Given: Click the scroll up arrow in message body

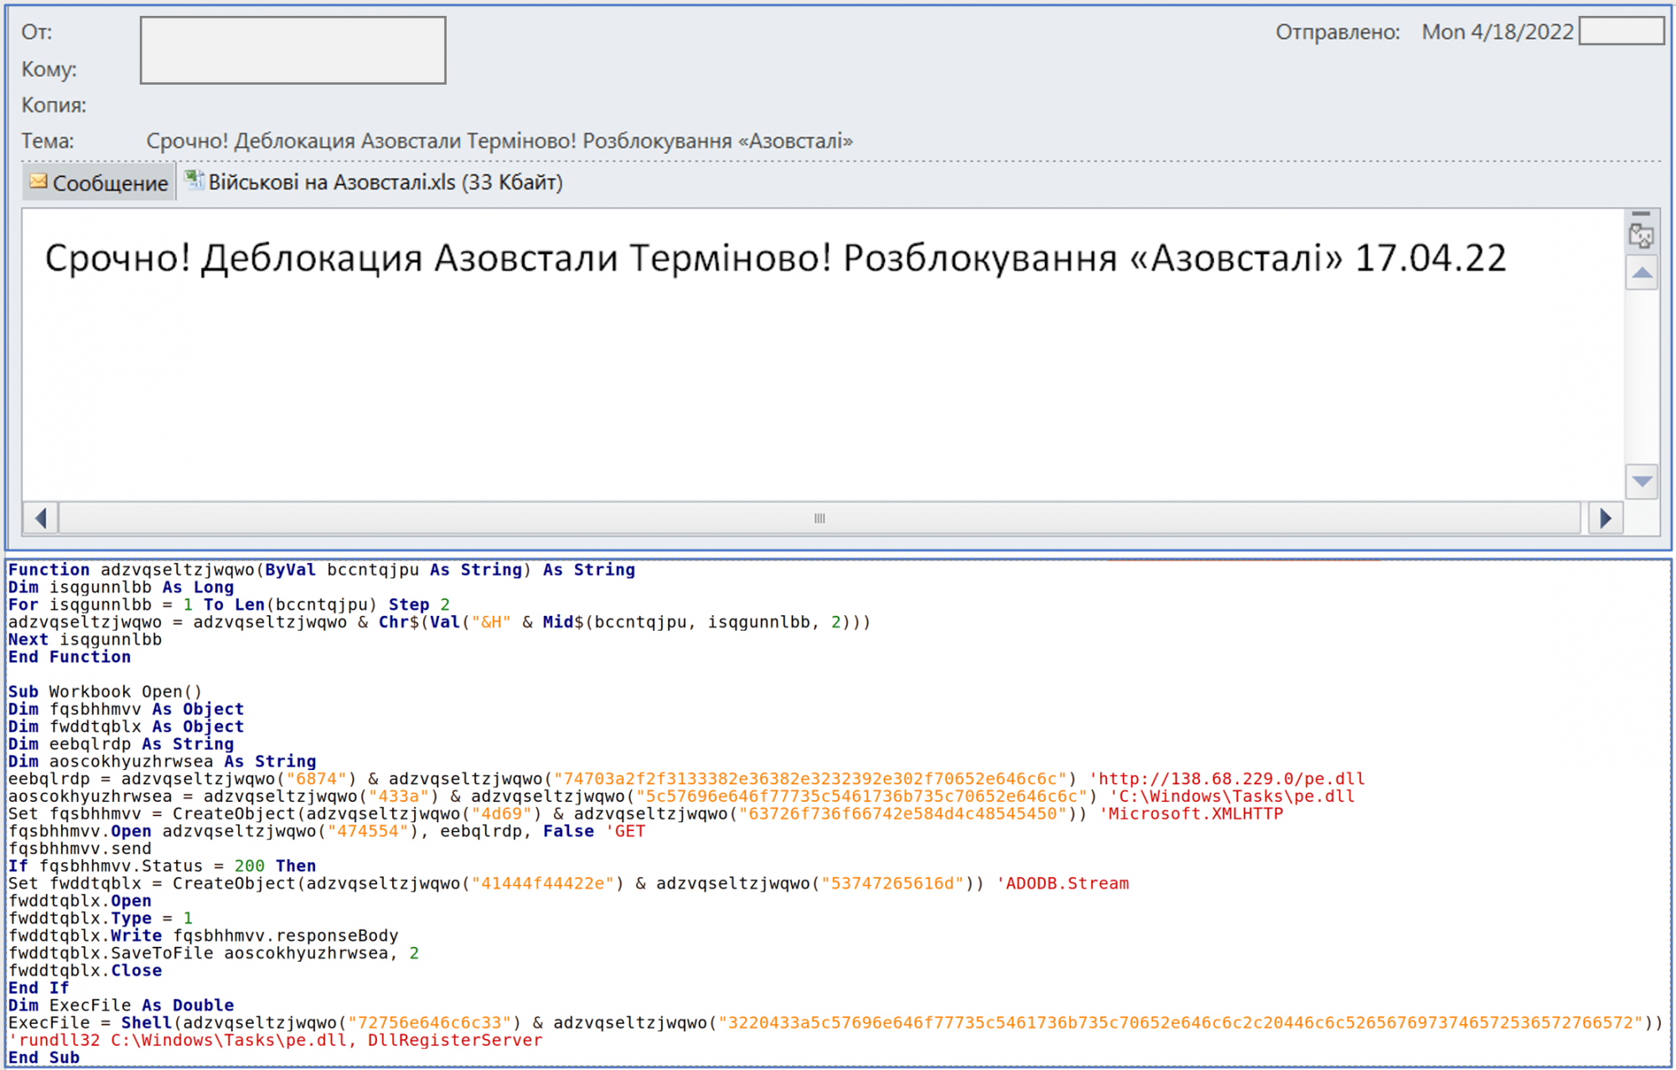Looking at the screenshot, I should (x=1642, y=273).
